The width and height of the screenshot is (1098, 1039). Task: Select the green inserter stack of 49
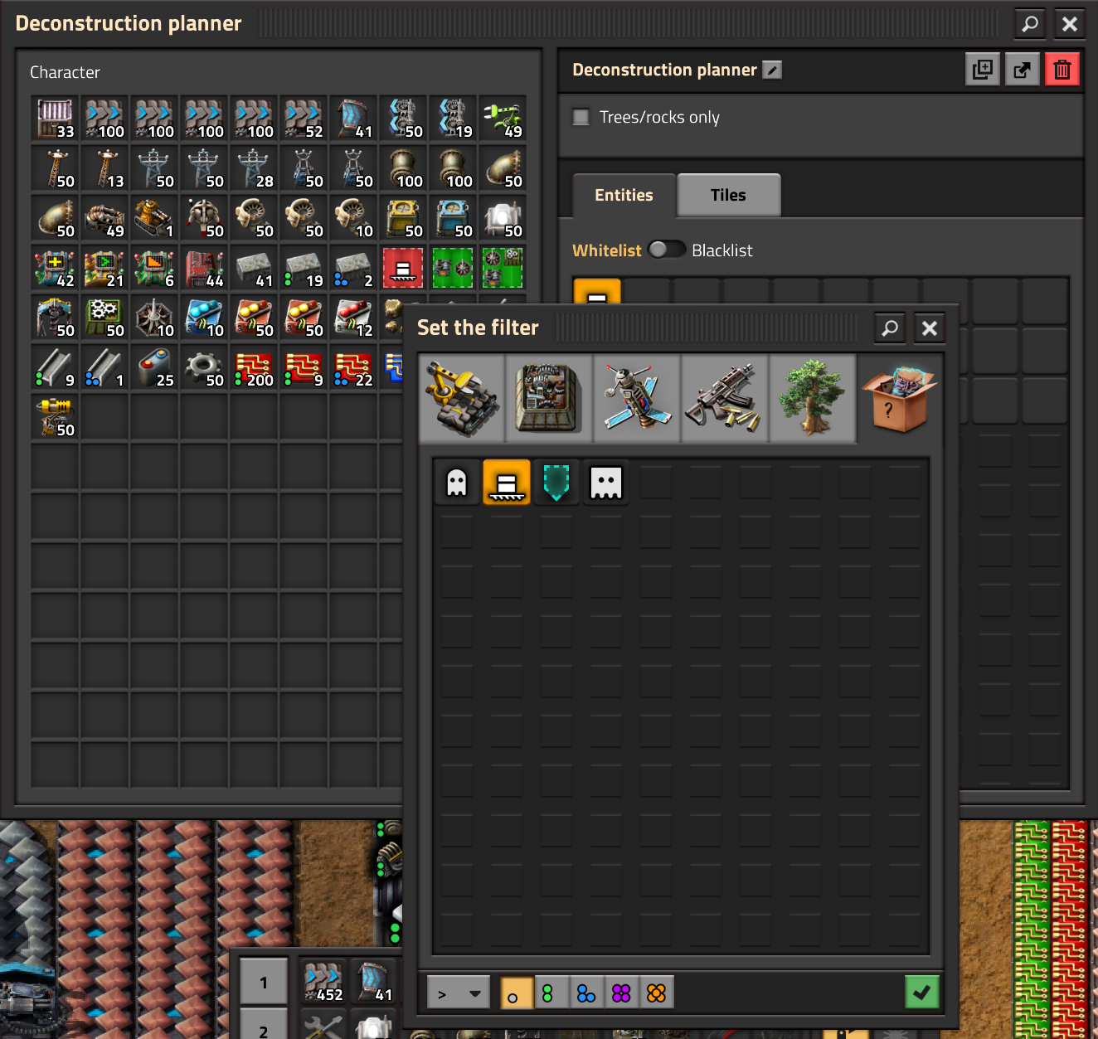click(503, 119)
